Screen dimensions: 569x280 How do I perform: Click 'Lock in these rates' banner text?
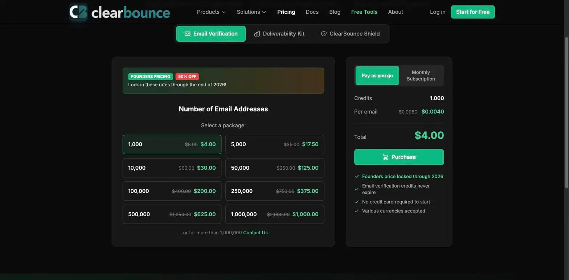point(177,85)
